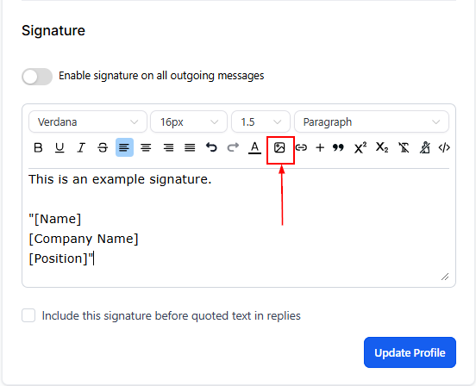Viewport: 476px width, 386px height.
Task: Click the editor resize handle
Action: [445, 277]
